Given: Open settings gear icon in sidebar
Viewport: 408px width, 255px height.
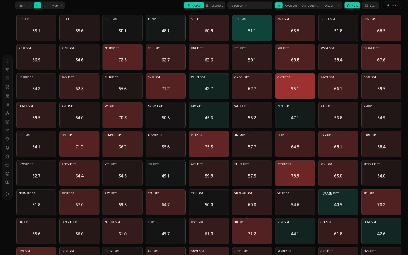Looking at the screenshot, I should click(7, 157).
